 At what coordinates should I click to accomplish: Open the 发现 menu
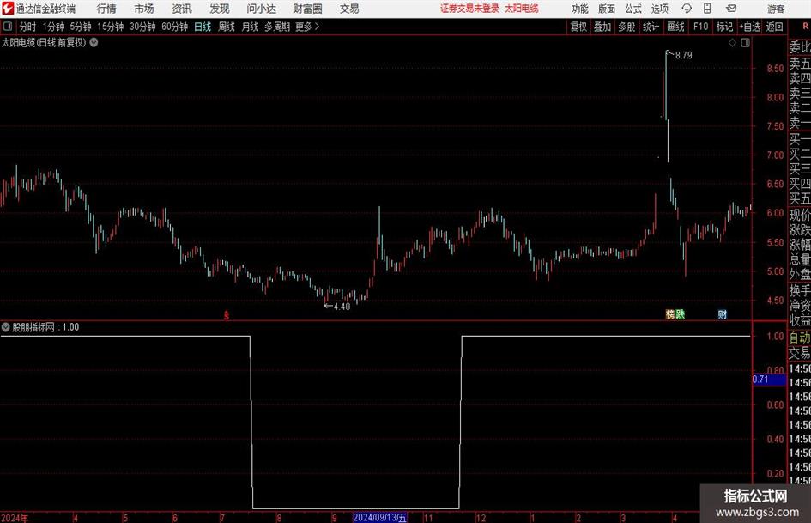coord(220,9)
